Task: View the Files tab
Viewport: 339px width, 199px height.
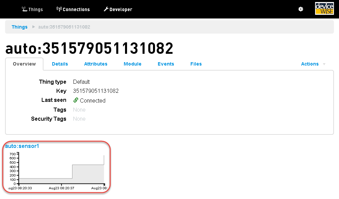Action: click(196, 64)
